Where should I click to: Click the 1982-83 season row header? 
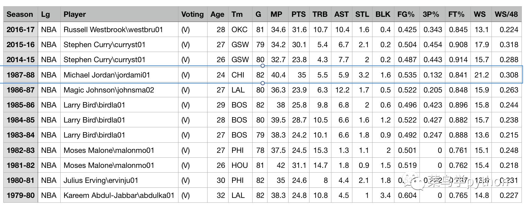pos(20,150)
